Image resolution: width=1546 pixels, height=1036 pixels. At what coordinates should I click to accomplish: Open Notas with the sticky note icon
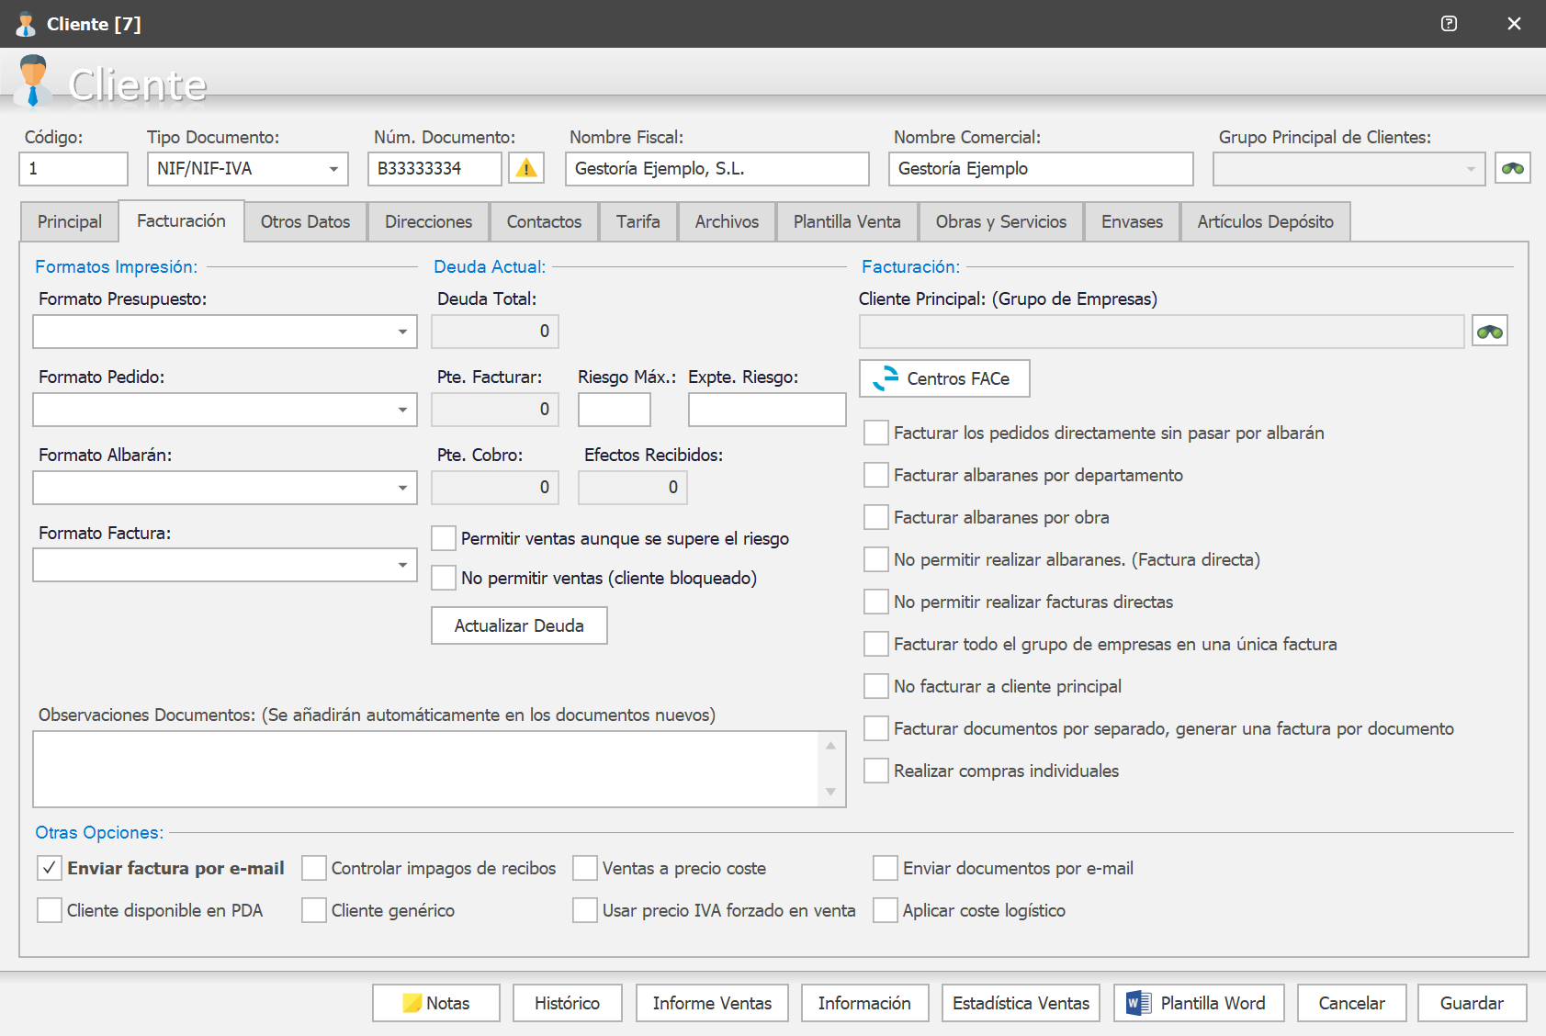[x=436, y=1003]
